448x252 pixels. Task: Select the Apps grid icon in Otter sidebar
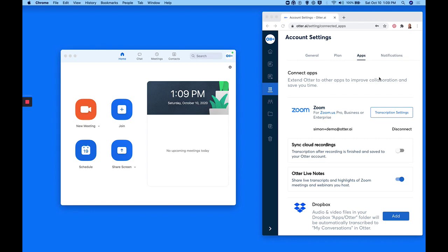(270, 89)
